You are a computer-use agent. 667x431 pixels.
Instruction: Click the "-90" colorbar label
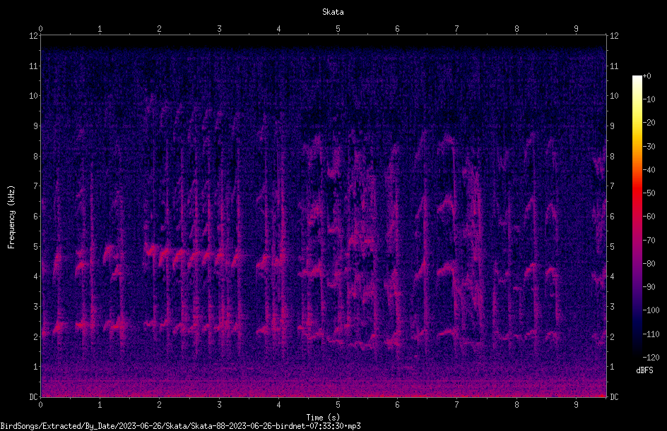(x=649, y=287)
